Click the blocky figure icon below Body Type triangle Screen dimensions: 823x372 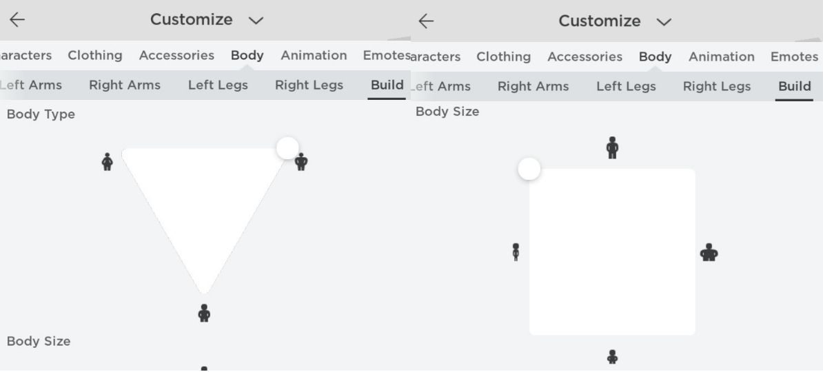click(x=204, y=313)
